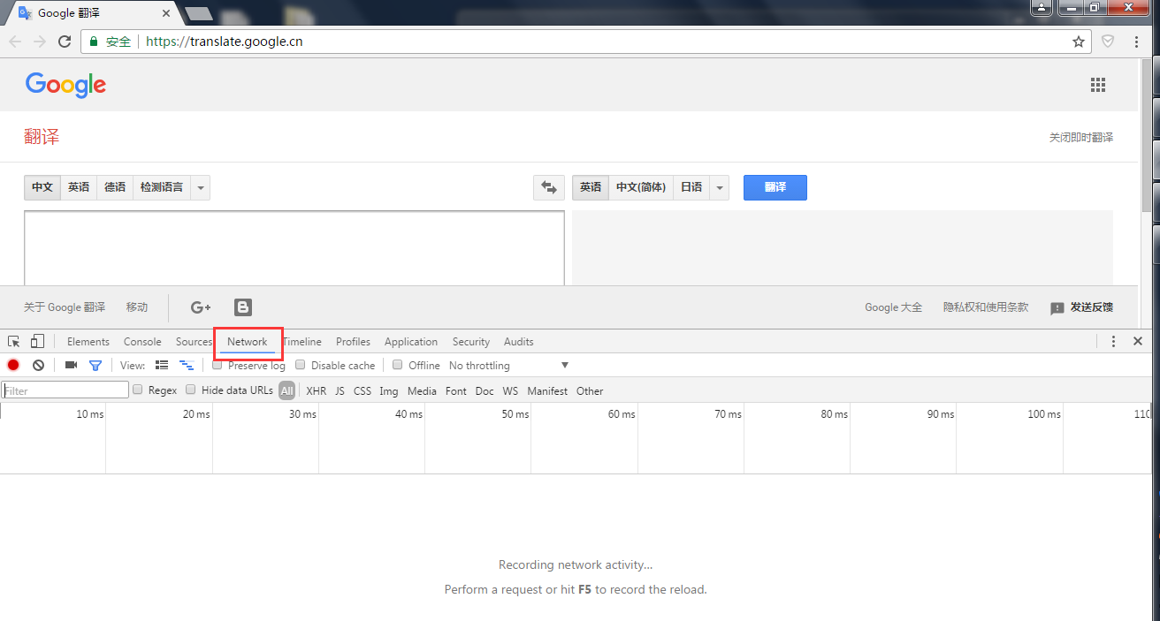1160x621 pixels.
Task: Enable the Preserve log checkbox
Action: 217,365
